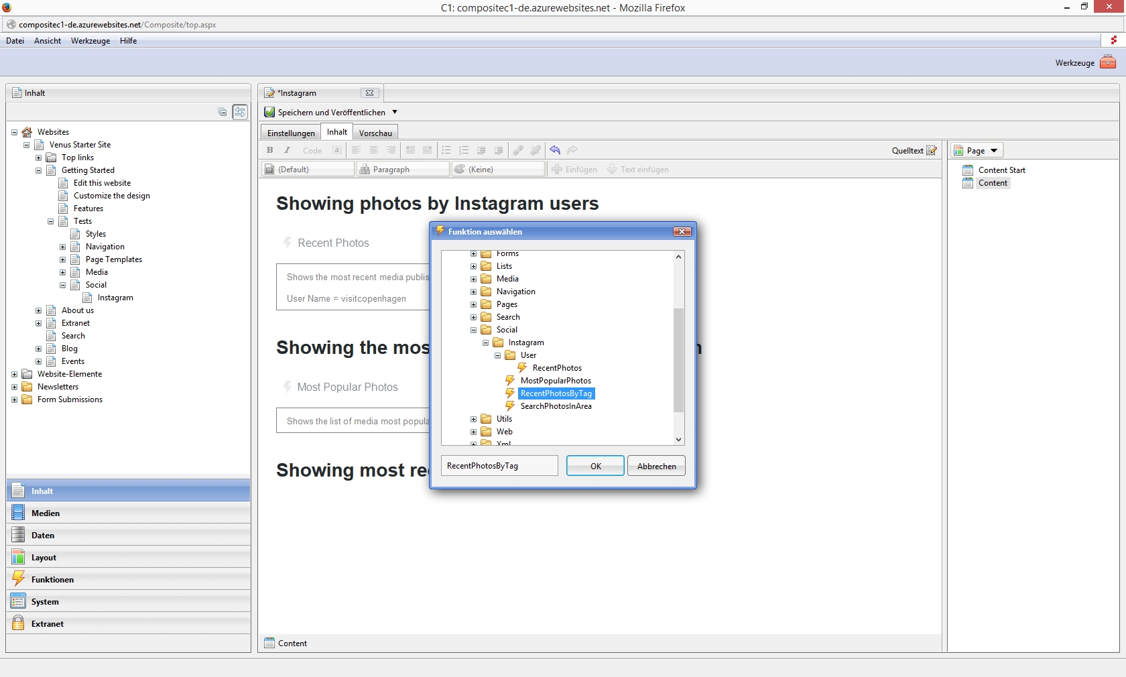Switch to the Vorschau tab
Screen dimensions: 1126x677
(375, 133)
